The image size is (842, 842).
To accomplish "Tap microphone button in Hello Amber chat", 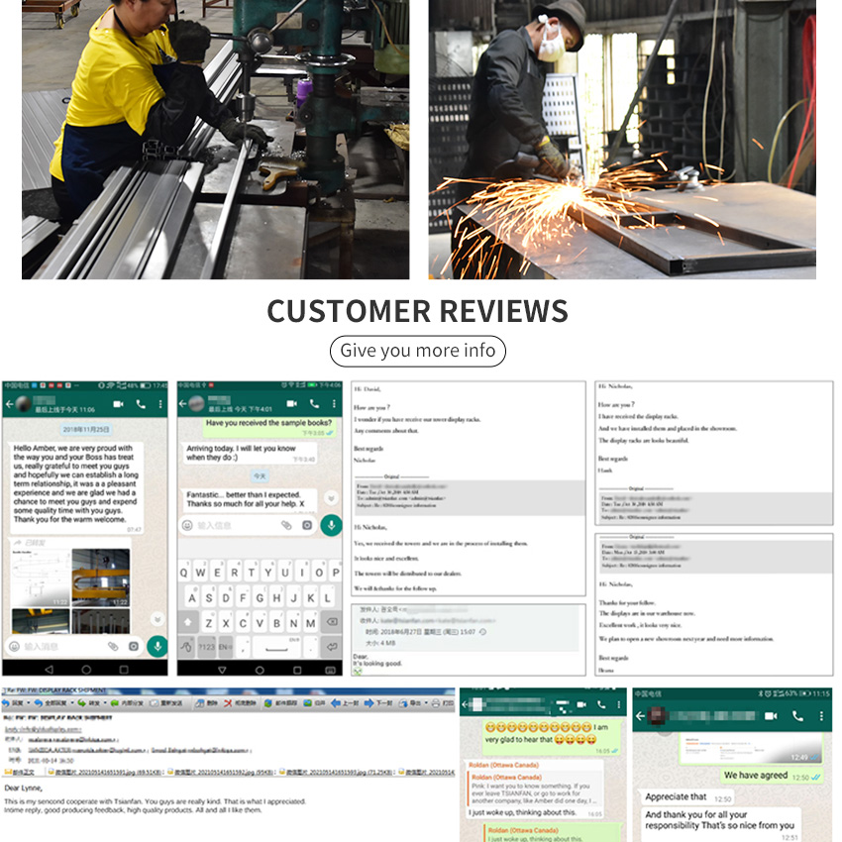I will [x=158, y=646].
